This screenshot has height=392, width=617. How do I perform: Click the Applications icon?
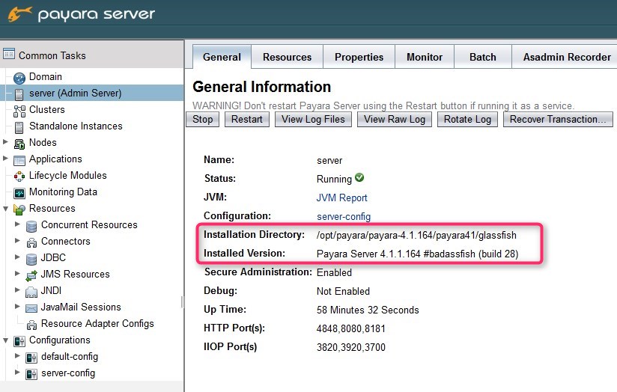[19, 160]
